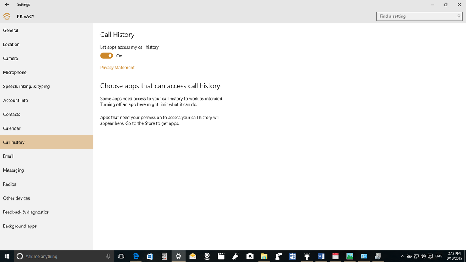The height and width of the screenshot is (262, 466).
Task: Open File Explorer from the taskbar
Action: point(264,256)
